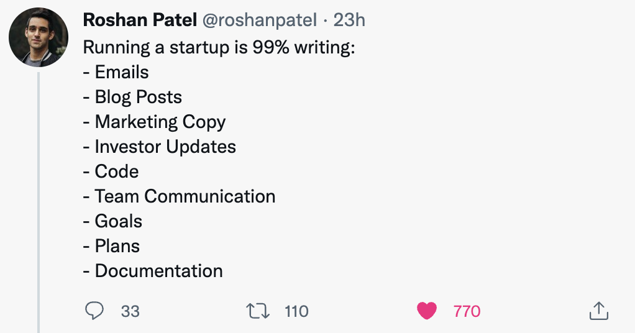Viewport: 635px width, 333px height.
Task: Click the 'Emails' line in the tweet
Action: pyautogui.click(x=116, y=72)
